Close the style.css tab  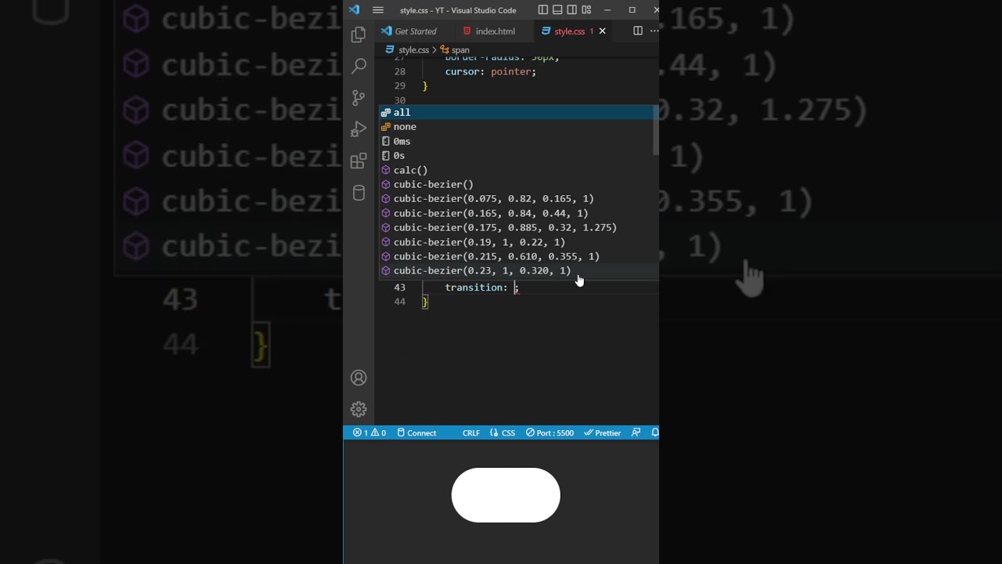point(602,31)
